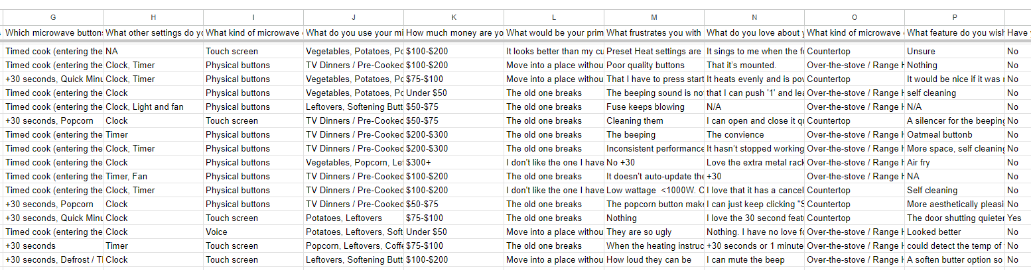Screen dimensions: 1031x270
Task: Select column G header
Action: pyautogui.click(x=53, y=18)
